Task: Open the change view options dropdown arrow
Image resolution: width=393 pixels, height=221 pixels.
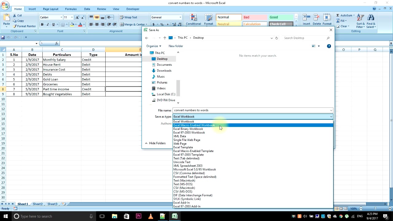Action: pyautogui.click(x=319, y=46)
